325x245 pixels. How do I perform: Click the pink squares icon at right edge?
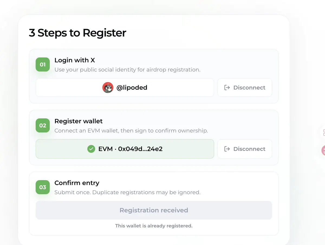(324, 132)
